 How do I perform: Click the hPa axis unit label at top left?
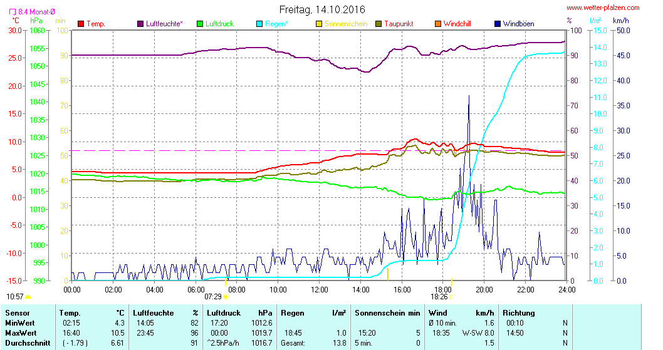[36, 20]
